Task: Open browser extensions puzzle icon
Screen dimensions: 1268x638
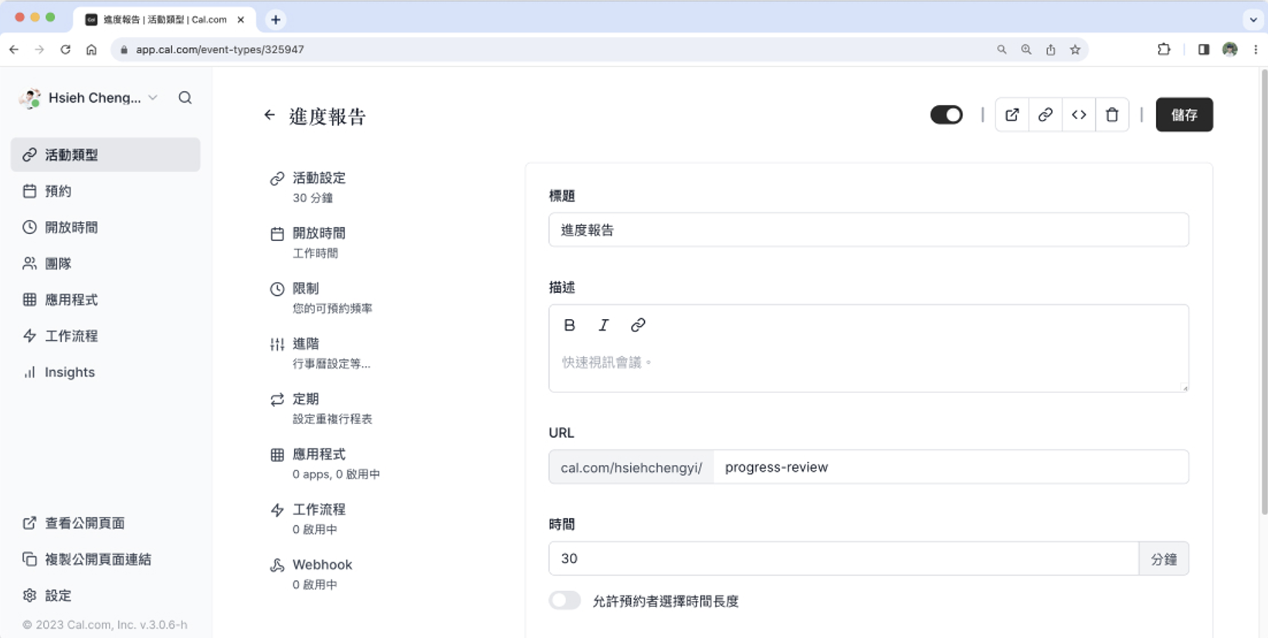Action: coord(1164,49)
